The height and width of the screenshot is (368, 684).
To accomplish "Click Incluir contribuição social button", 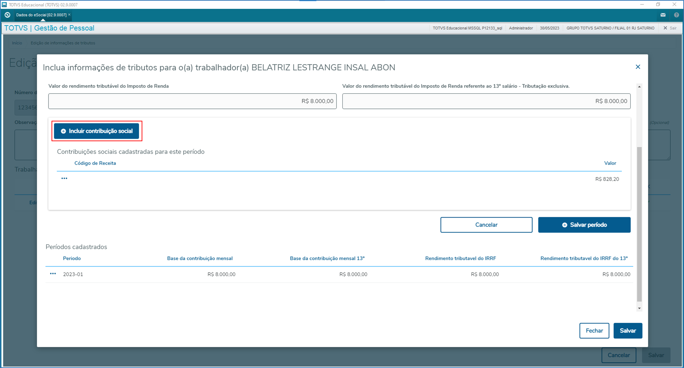I will coord(97,131).
